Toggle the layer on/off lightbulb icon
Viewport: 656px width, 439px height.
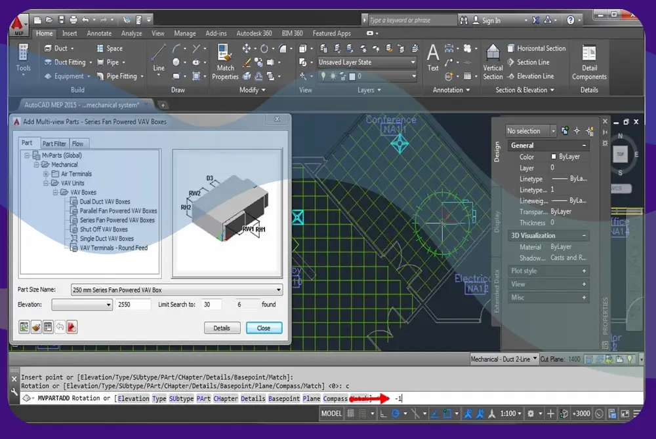click(x=323, y=76)
